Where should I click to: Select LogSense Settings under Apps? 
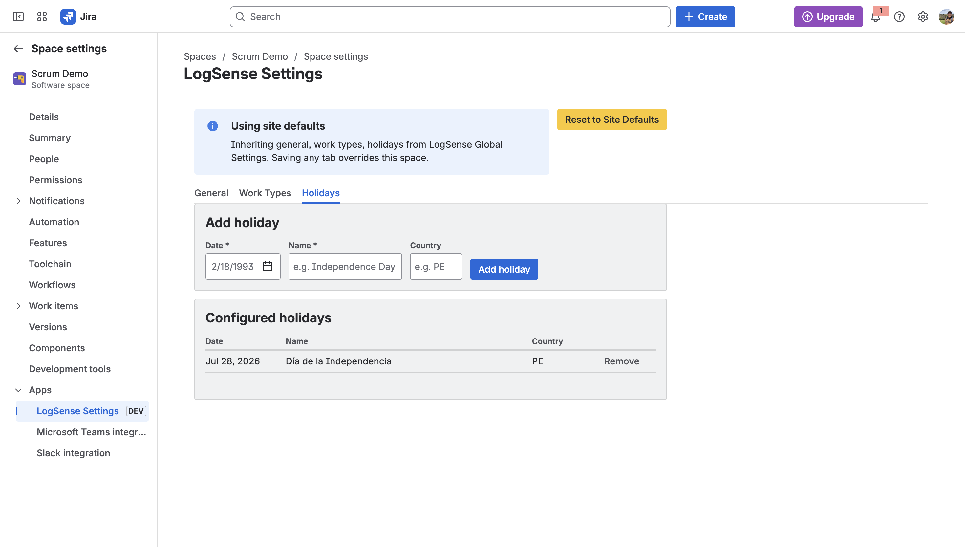click(82, 411)
